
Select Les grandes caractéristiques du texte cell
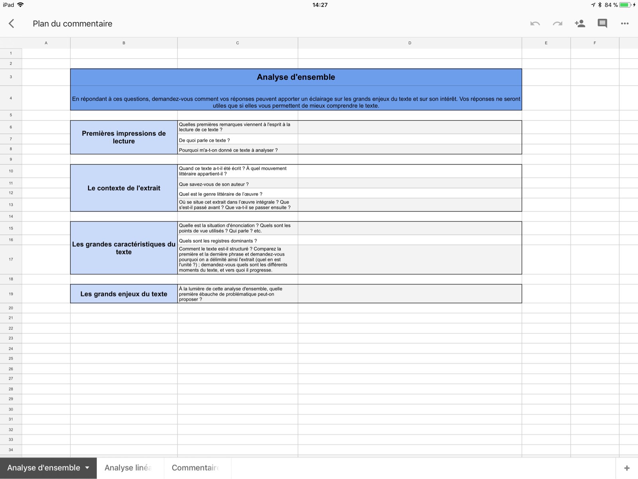(x=124, y=248)
